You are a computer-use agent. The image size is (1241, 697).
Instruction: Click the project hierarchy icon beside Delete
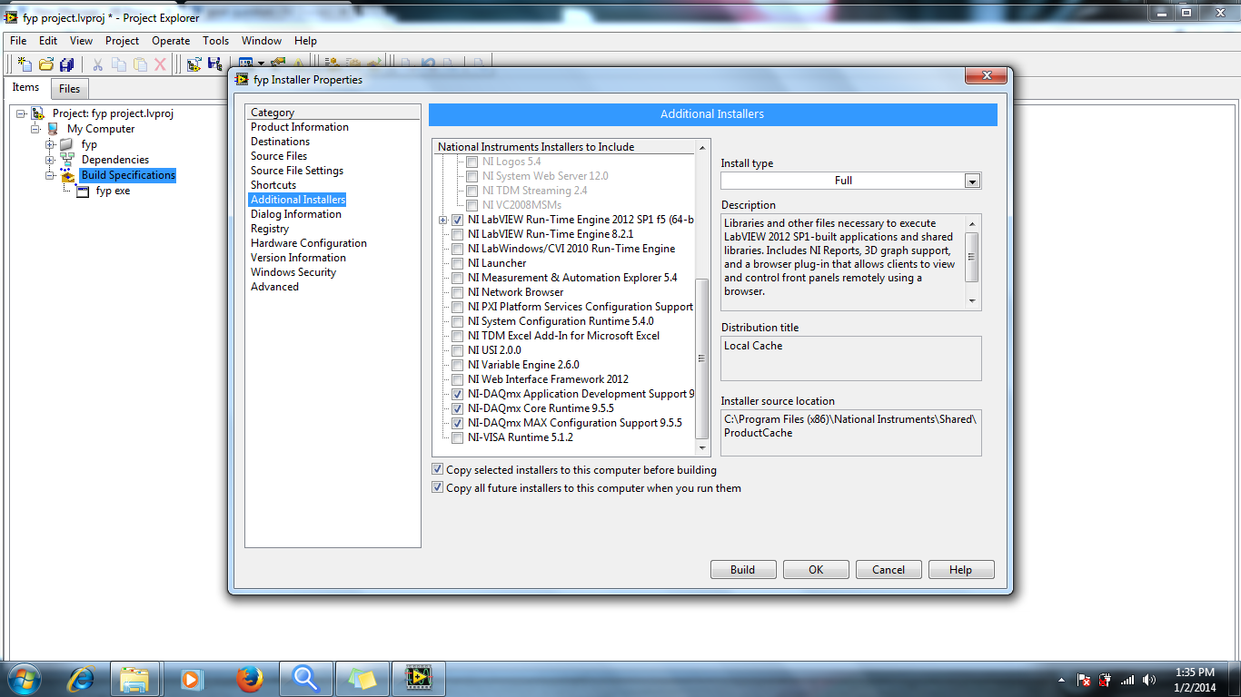[x=194, y=64]
